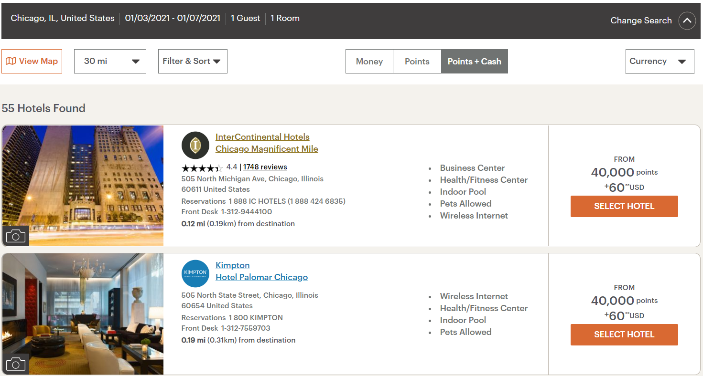This screenshot has height=376, width=703.
Task: Open the map icon in View Map
Action: click(11, 61)
